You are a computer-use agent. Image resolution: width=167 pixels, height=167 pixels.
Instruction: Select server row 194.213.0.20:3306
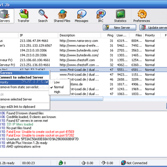83,55
